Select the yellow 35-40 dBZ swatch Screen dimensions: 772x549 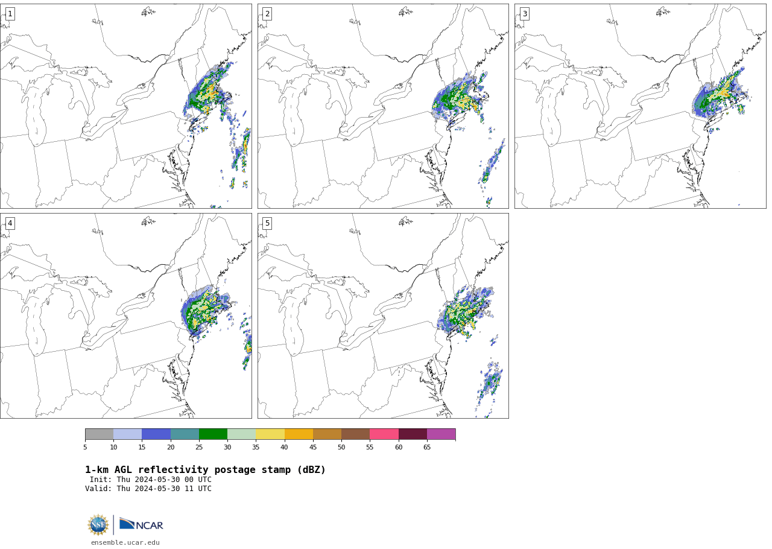click(270, 434)
